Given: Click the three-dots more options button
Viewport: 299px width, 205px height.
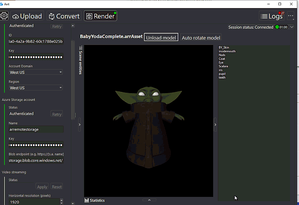Looking at the screenshot, I should click(x=291, y=16).
